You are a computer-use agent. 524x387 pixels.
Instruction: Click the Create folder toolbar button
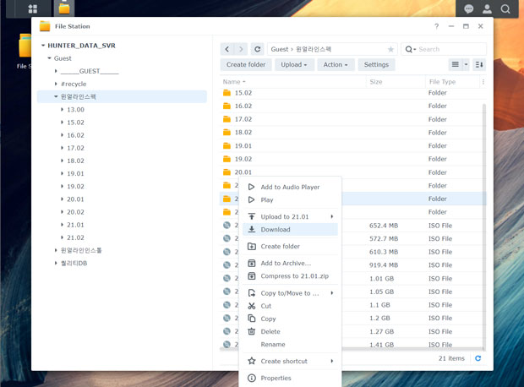[246, 64]
